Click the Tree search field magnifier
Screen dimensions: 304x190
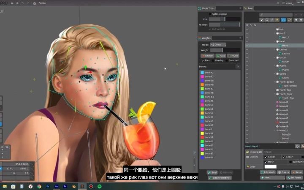[x=262, y=15]
